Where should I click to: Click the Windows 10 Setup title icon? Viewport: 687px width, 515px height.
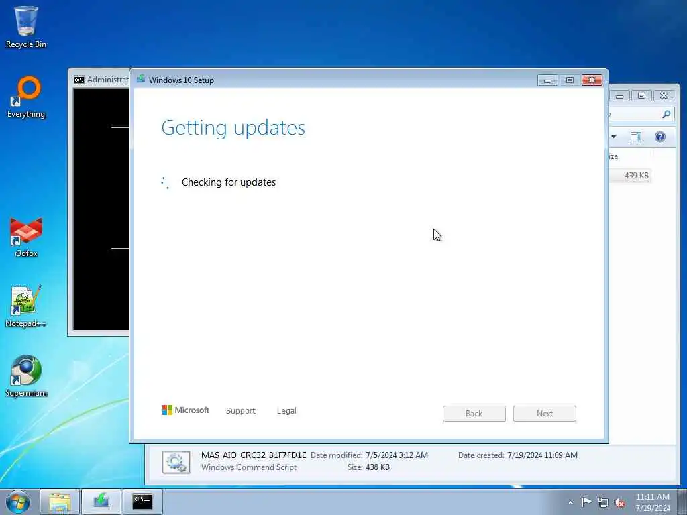click(x=141, y=79)
